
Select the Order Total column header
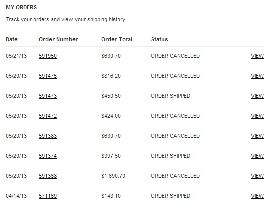[117, 39]
